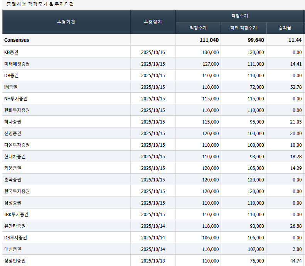Click the 2.80 change rate cell
Screen dimensions: 305x266
click(297, 249)
